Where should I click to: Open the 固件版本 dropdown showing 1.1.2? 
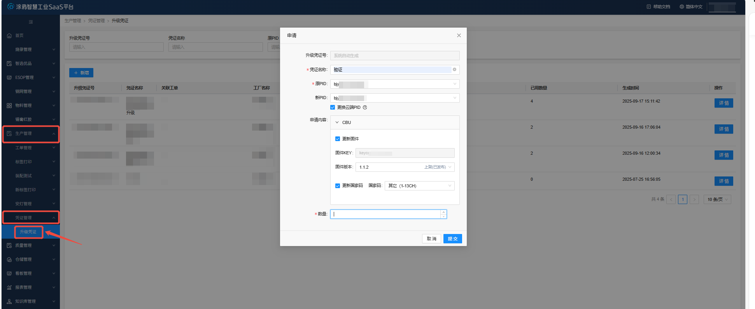(x=405, y=167)
